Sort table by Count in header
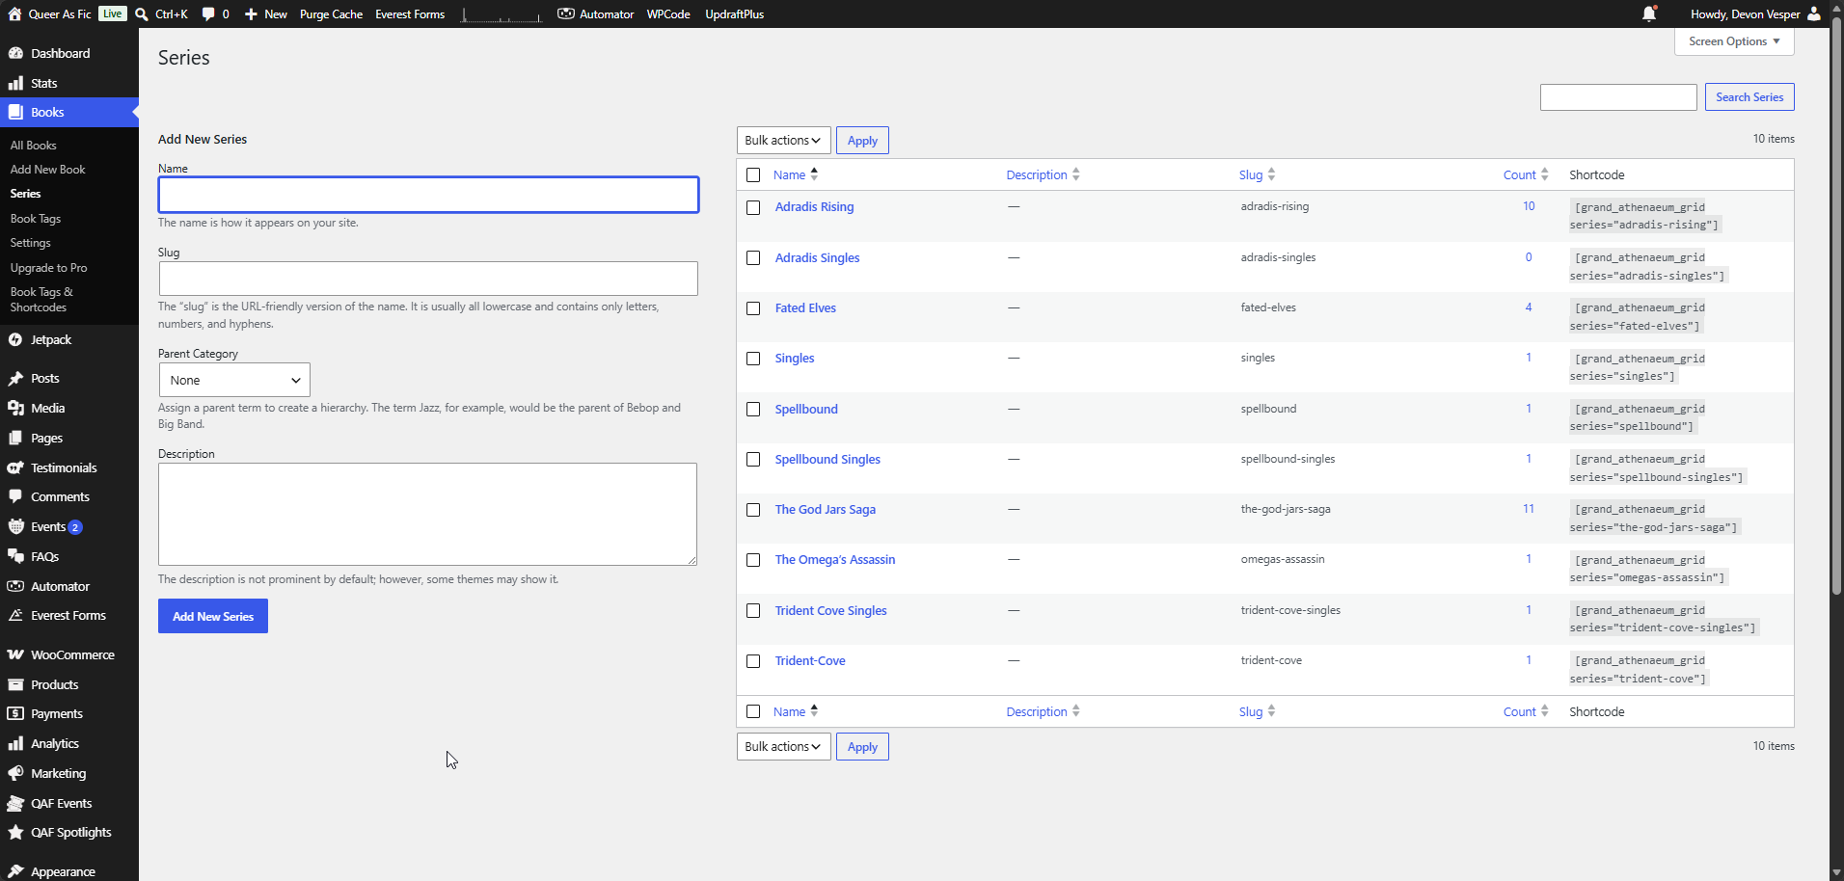Image resolution: width=1844 pixels, height=881 pixels. click(1526, 174)
